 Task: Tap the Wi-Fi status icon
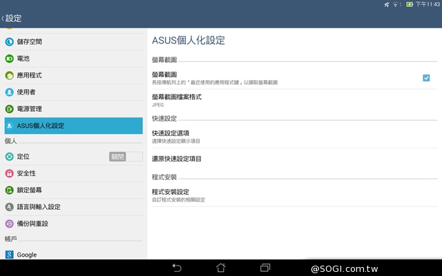396,4
